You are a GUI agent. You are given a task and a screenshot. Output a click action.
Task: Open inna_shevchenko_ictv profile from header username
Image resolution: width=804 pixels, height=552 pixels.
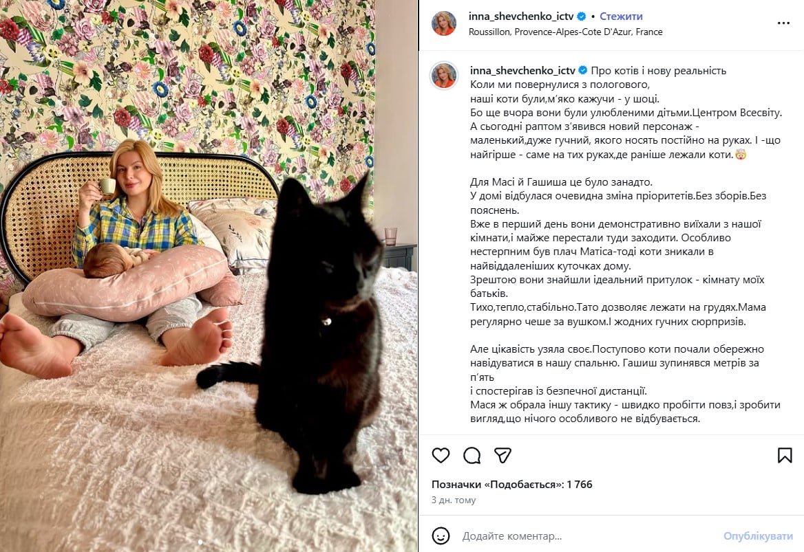521,16
